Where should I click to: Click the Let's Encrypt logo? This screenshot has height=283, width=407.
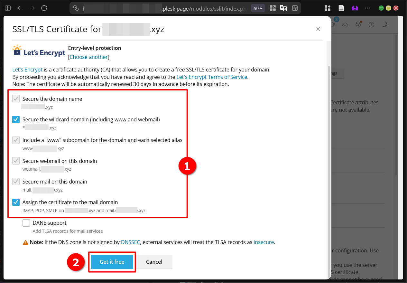39,51
